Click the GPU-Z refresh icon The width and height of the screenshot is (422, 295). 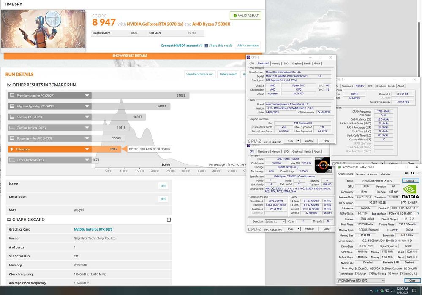[412, 173]
